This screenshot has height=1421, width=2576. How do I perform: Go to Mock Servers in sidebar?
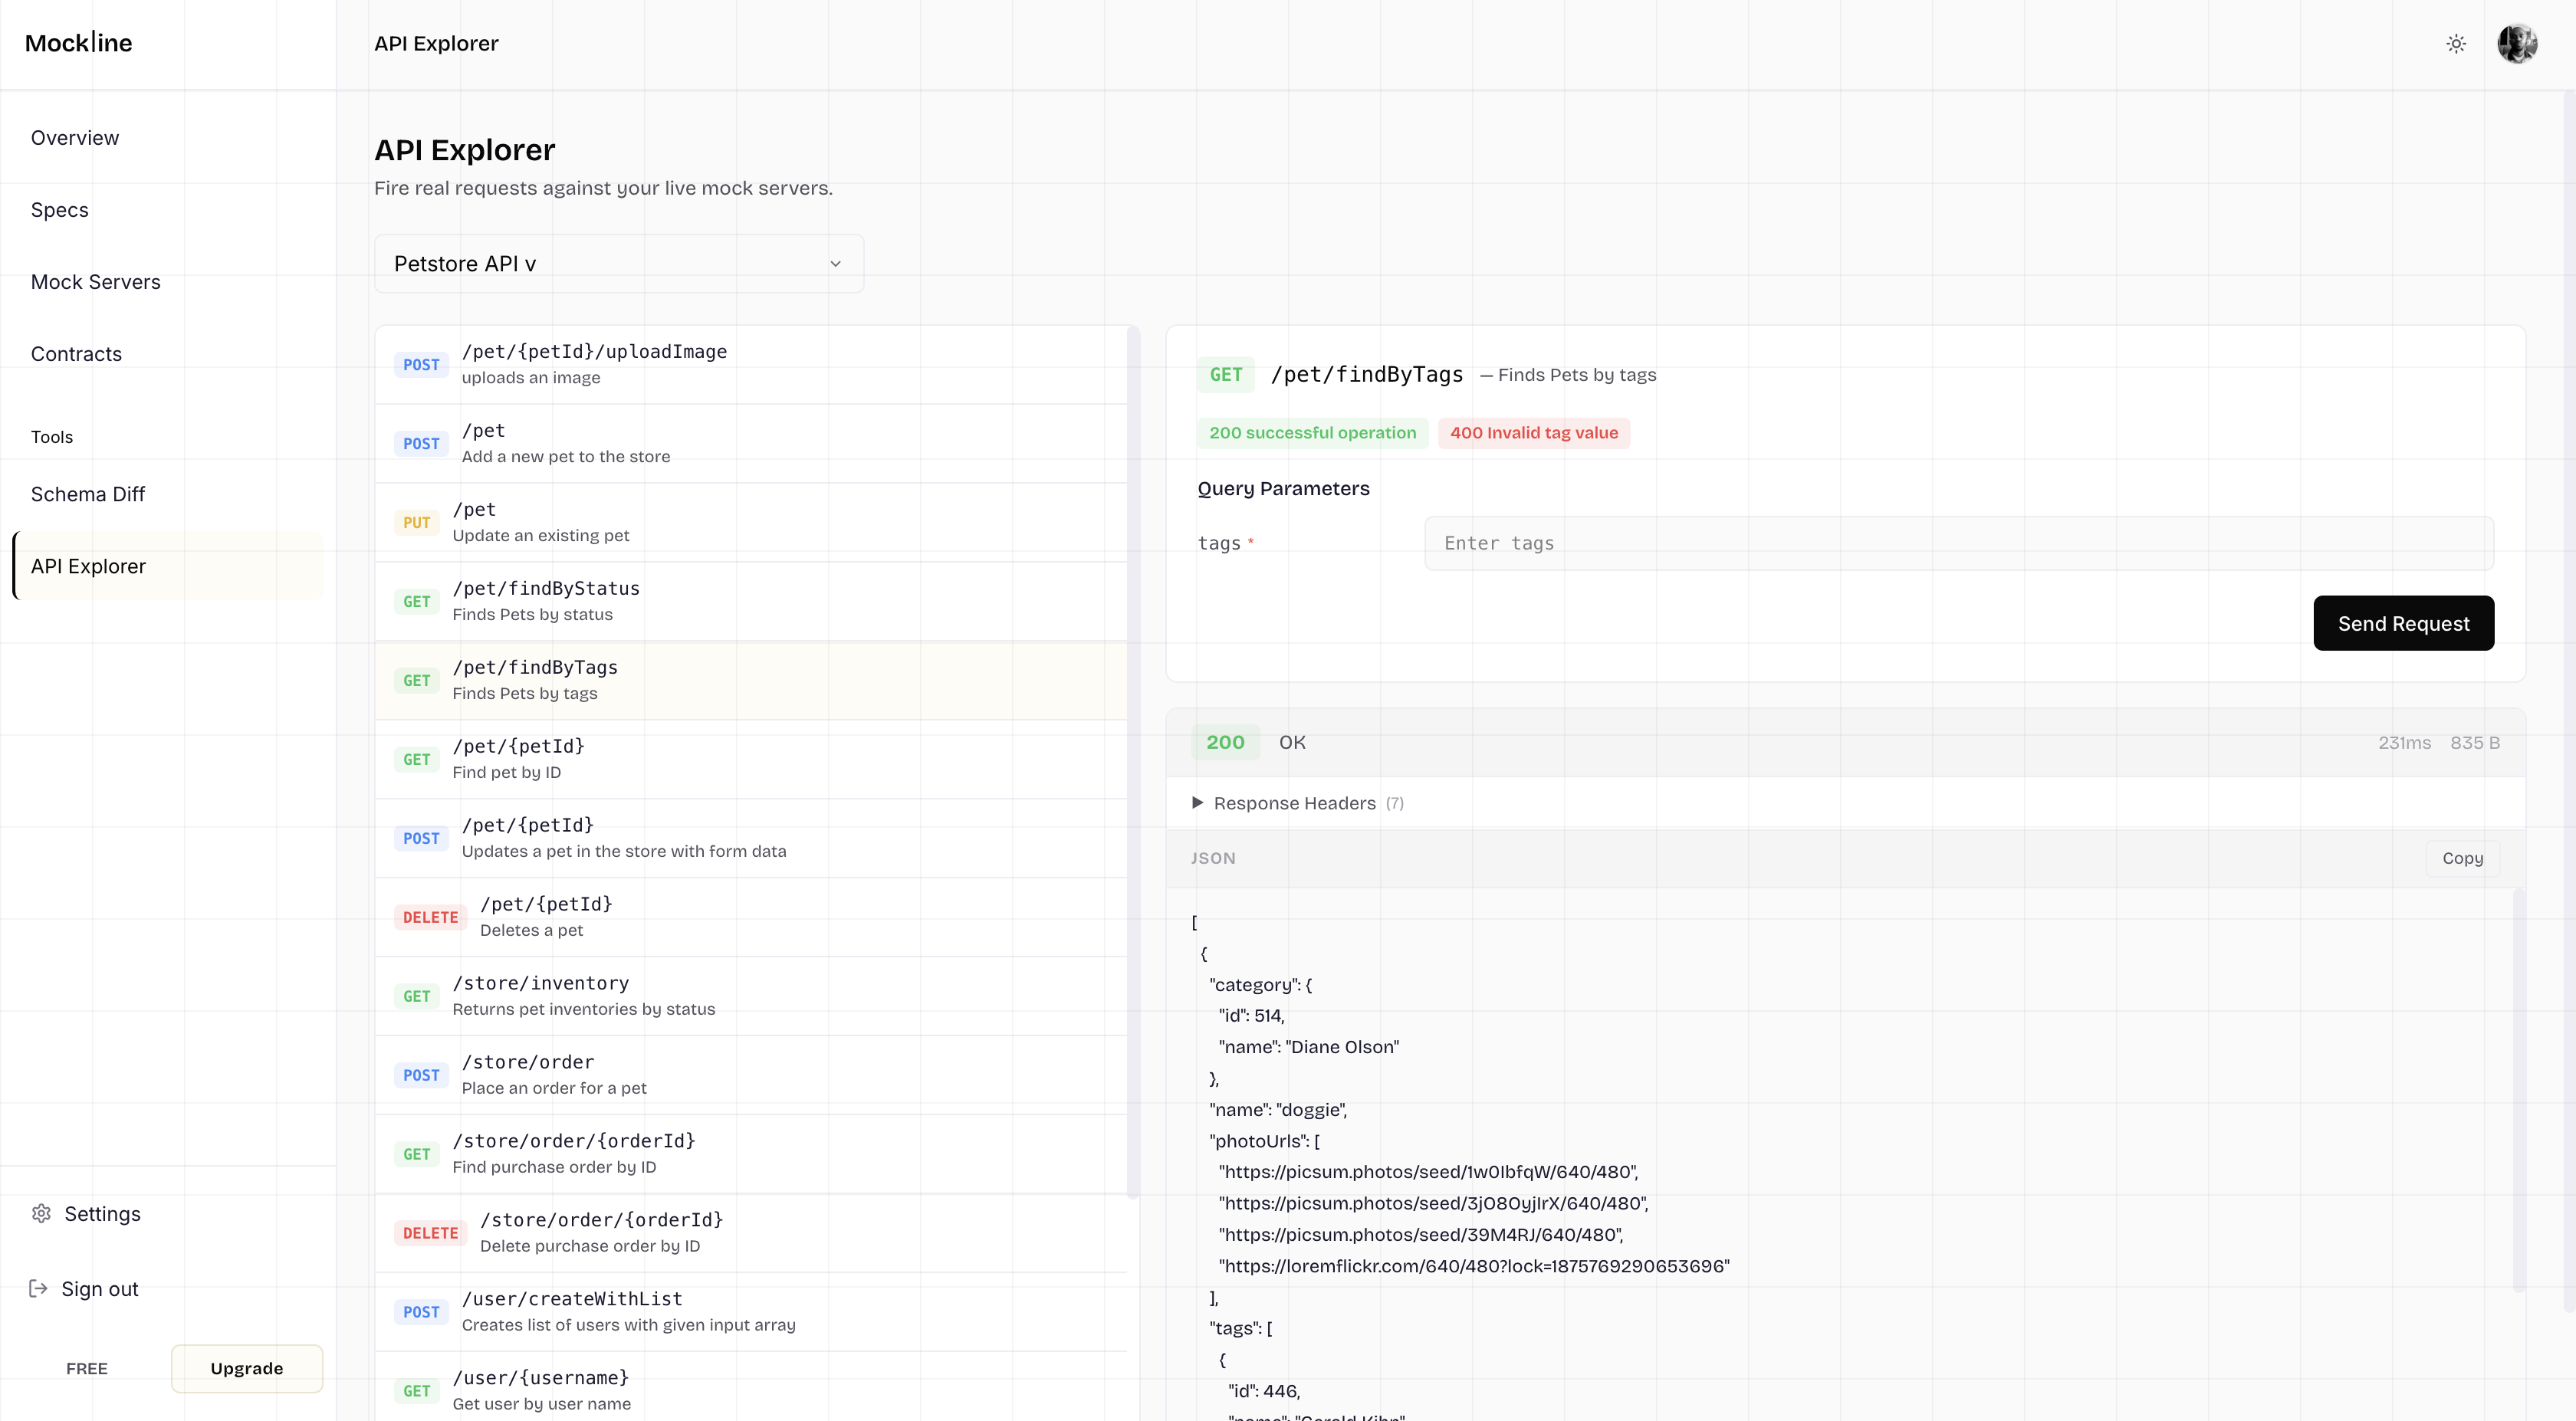tap(95, 282)
